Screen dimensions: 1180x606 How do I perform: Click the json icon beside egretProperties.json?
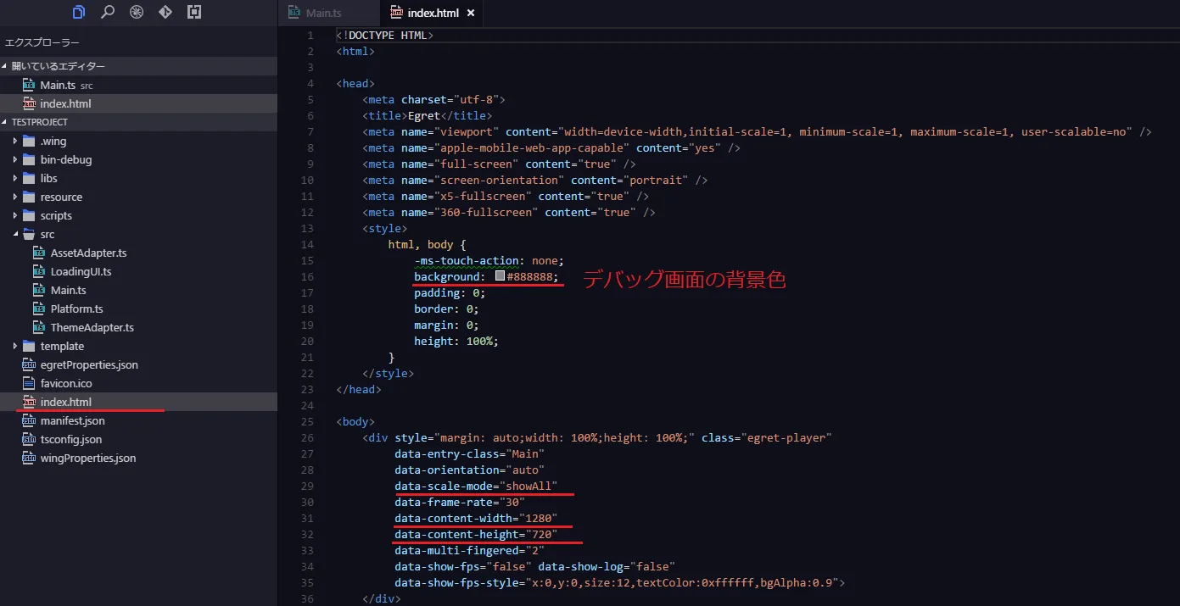[29, 364]
